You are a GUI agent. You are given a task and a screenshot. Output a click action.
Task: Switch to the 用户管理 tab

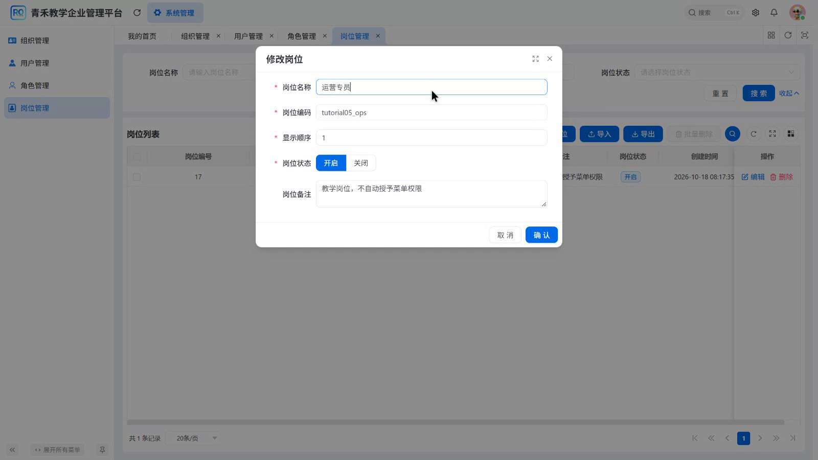(248, 36)
